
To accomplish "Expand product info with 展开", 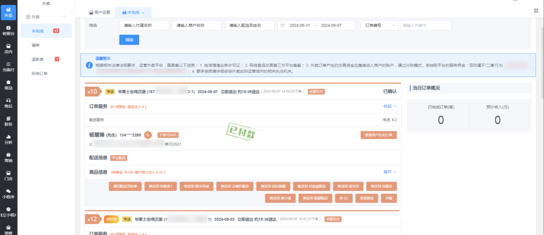I will (x=389, y=172).
